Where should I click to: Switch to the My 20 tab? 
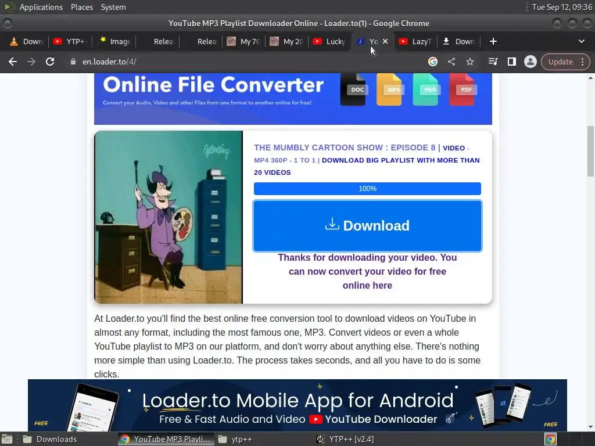pos(288,41)
